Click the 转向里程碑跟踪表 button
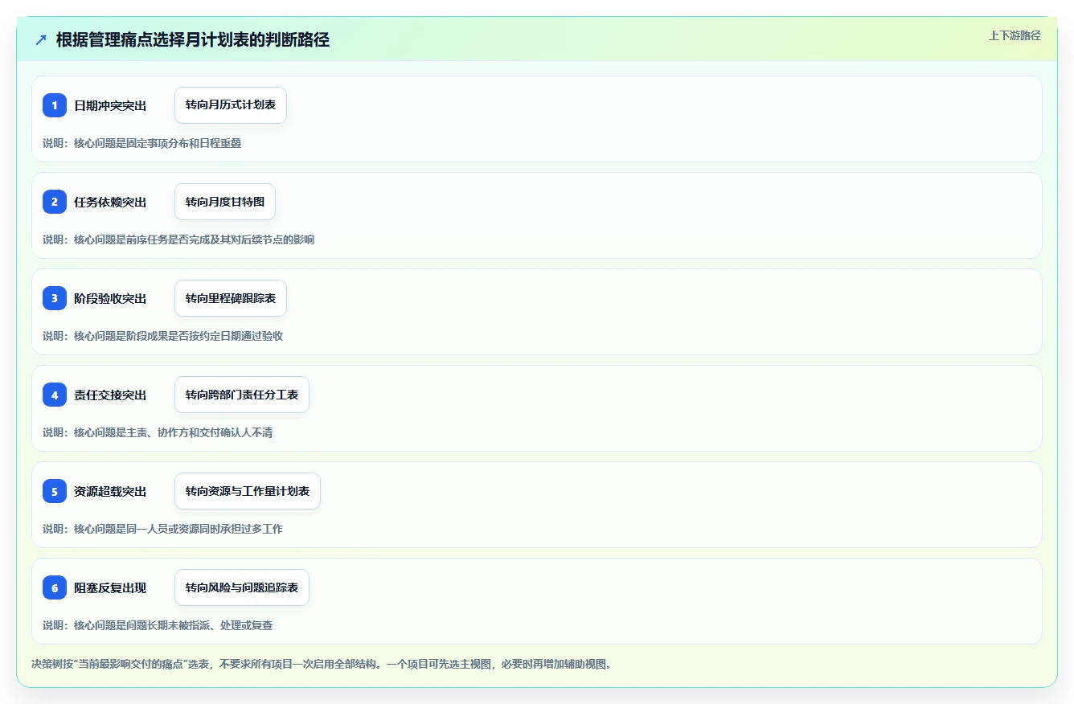Viewport: 1074px width, 704px height. pyautogui.click(x=231, y=298)
